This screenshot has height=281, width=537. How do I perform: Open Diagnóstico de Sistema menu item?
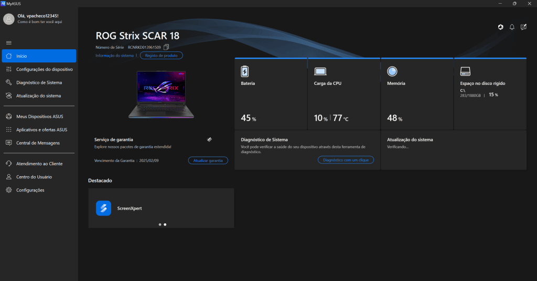pyautogui.click(x=39, y=82)
